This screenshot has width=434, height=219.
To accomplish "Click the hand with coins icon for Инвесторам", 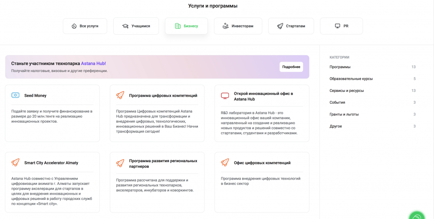I will pyautogui.click(x=226, y=26).
